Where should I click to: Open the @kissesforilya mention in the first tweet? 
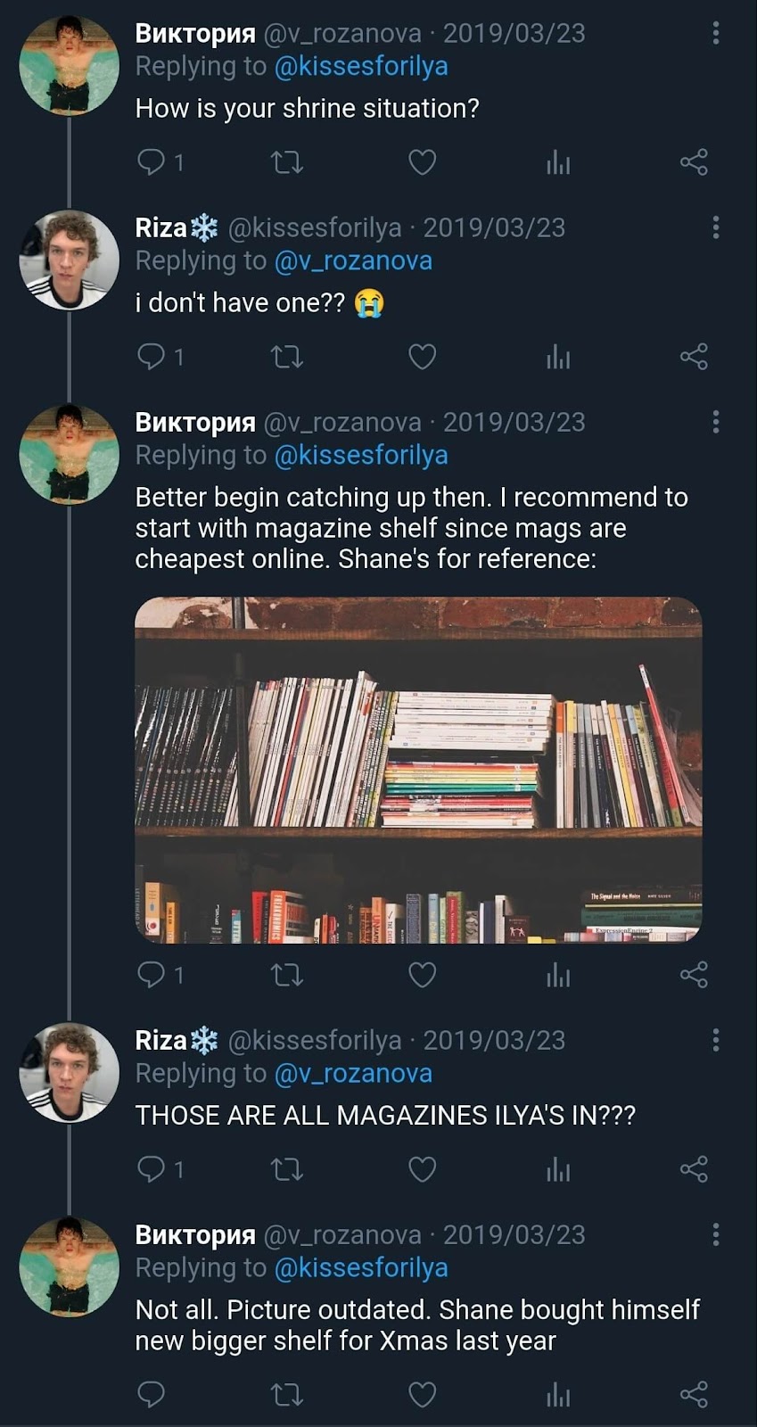[361, 66]
